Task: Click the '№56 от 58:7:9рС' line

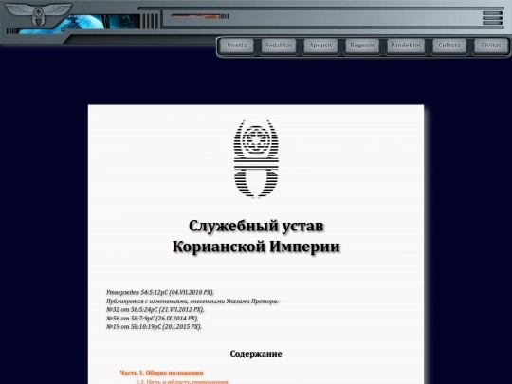Action: [x=152, y=318]
